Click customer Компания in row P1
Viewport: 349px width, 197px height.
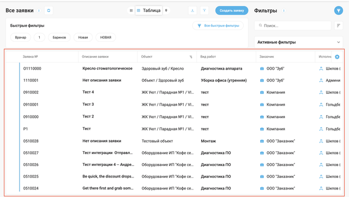pyautogui.click(x=276, y=129)
